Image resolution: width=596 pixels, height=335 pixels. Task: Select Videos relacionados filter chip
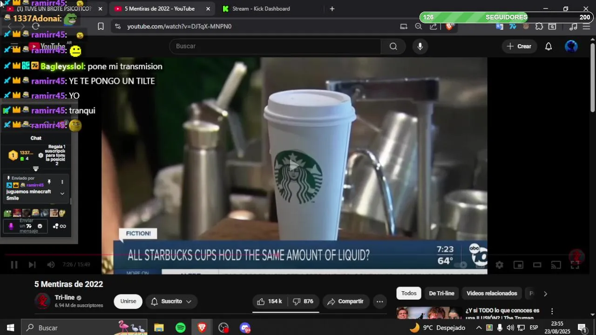(492, 294)
